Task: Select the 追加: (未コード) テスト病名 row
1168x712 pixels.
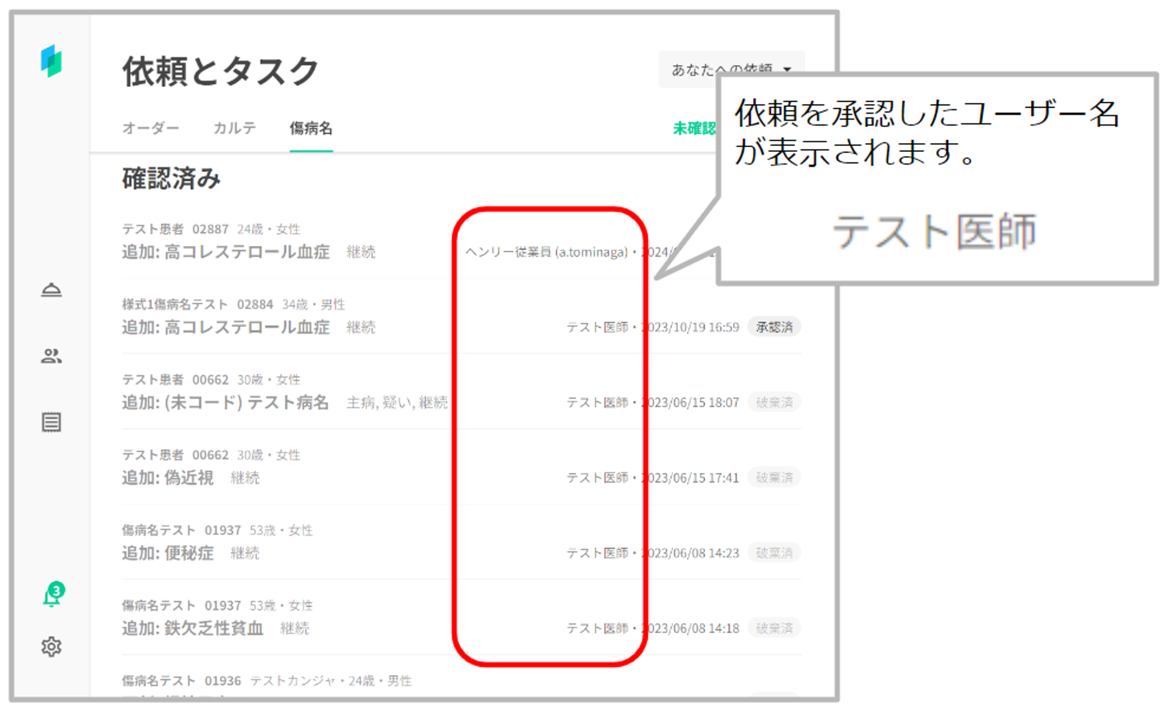Action: [225, 402]
